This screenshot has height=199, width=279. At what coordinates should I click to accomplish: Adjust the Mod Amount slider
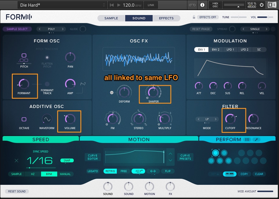(265, 191)
